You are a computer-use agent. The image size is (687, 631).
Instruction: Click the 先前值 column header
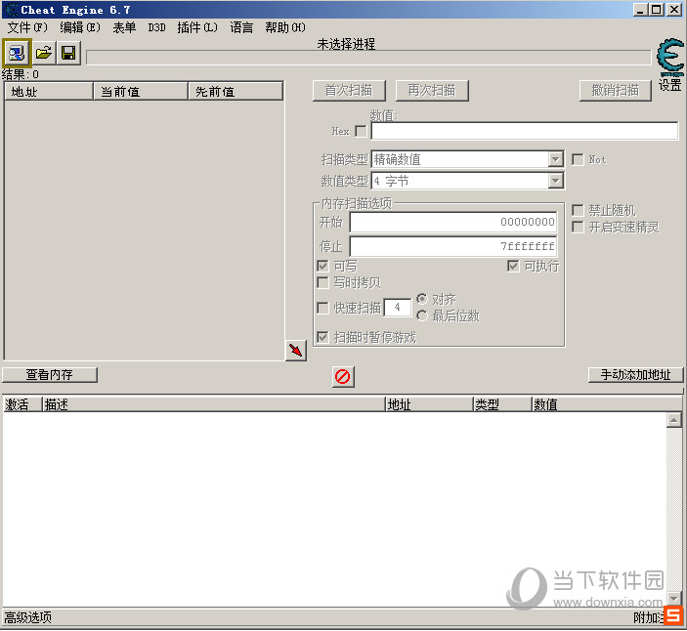click(236, 92)
